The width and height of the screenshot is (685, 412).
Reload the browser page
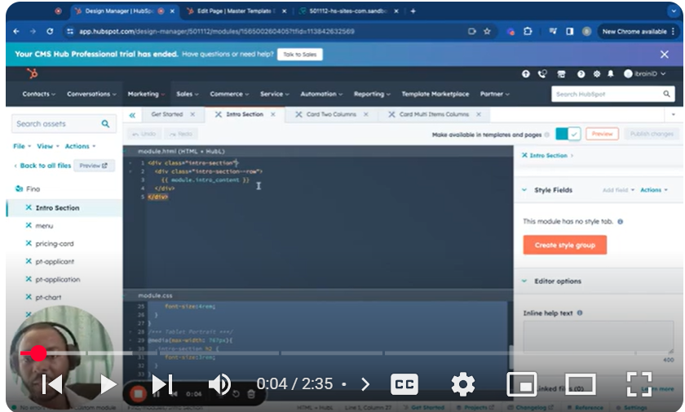click(50, 32)
